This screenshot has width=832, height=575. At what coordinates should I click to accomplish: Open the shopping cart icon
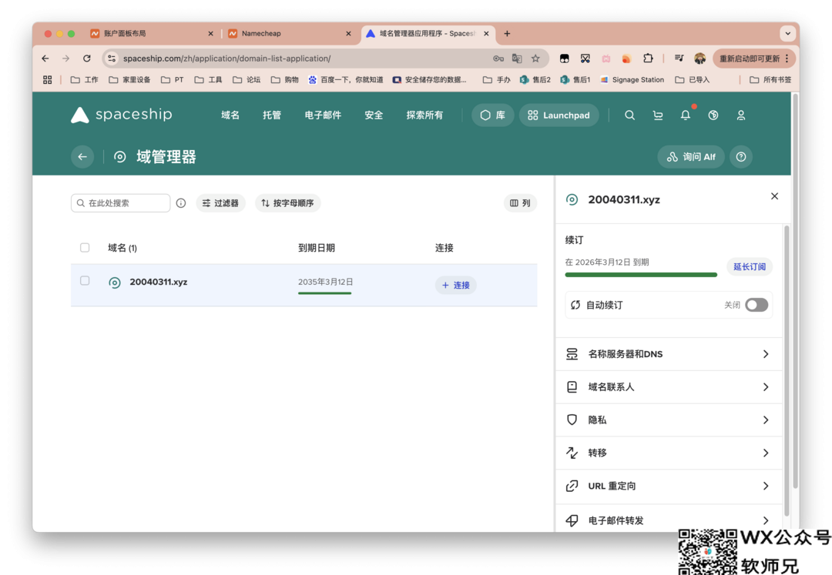point(657,115)
